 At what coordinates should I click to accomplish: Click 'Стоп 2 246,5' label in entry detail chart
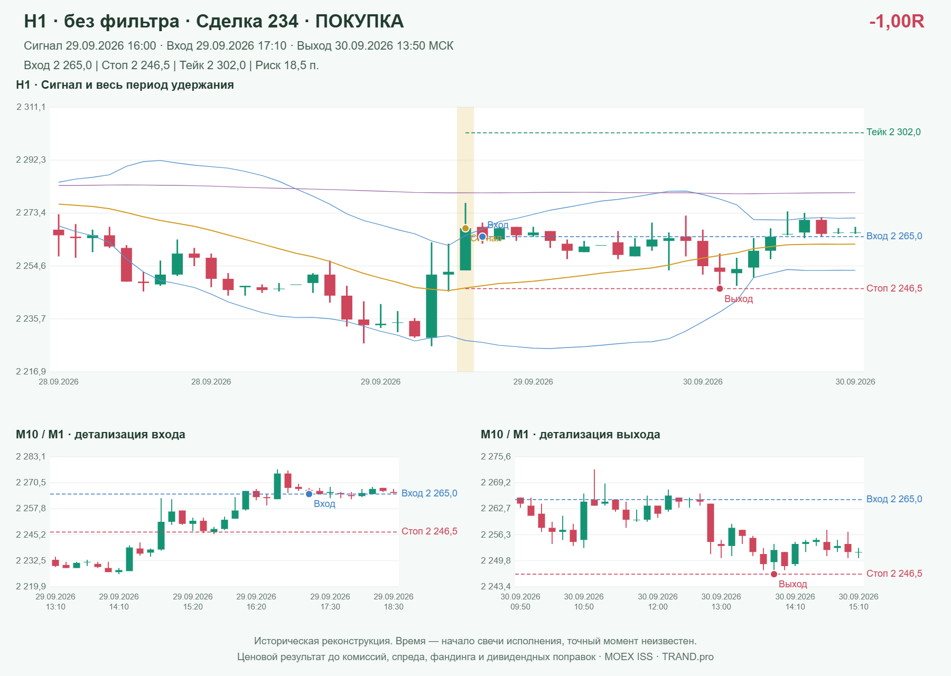pos(429,531)
